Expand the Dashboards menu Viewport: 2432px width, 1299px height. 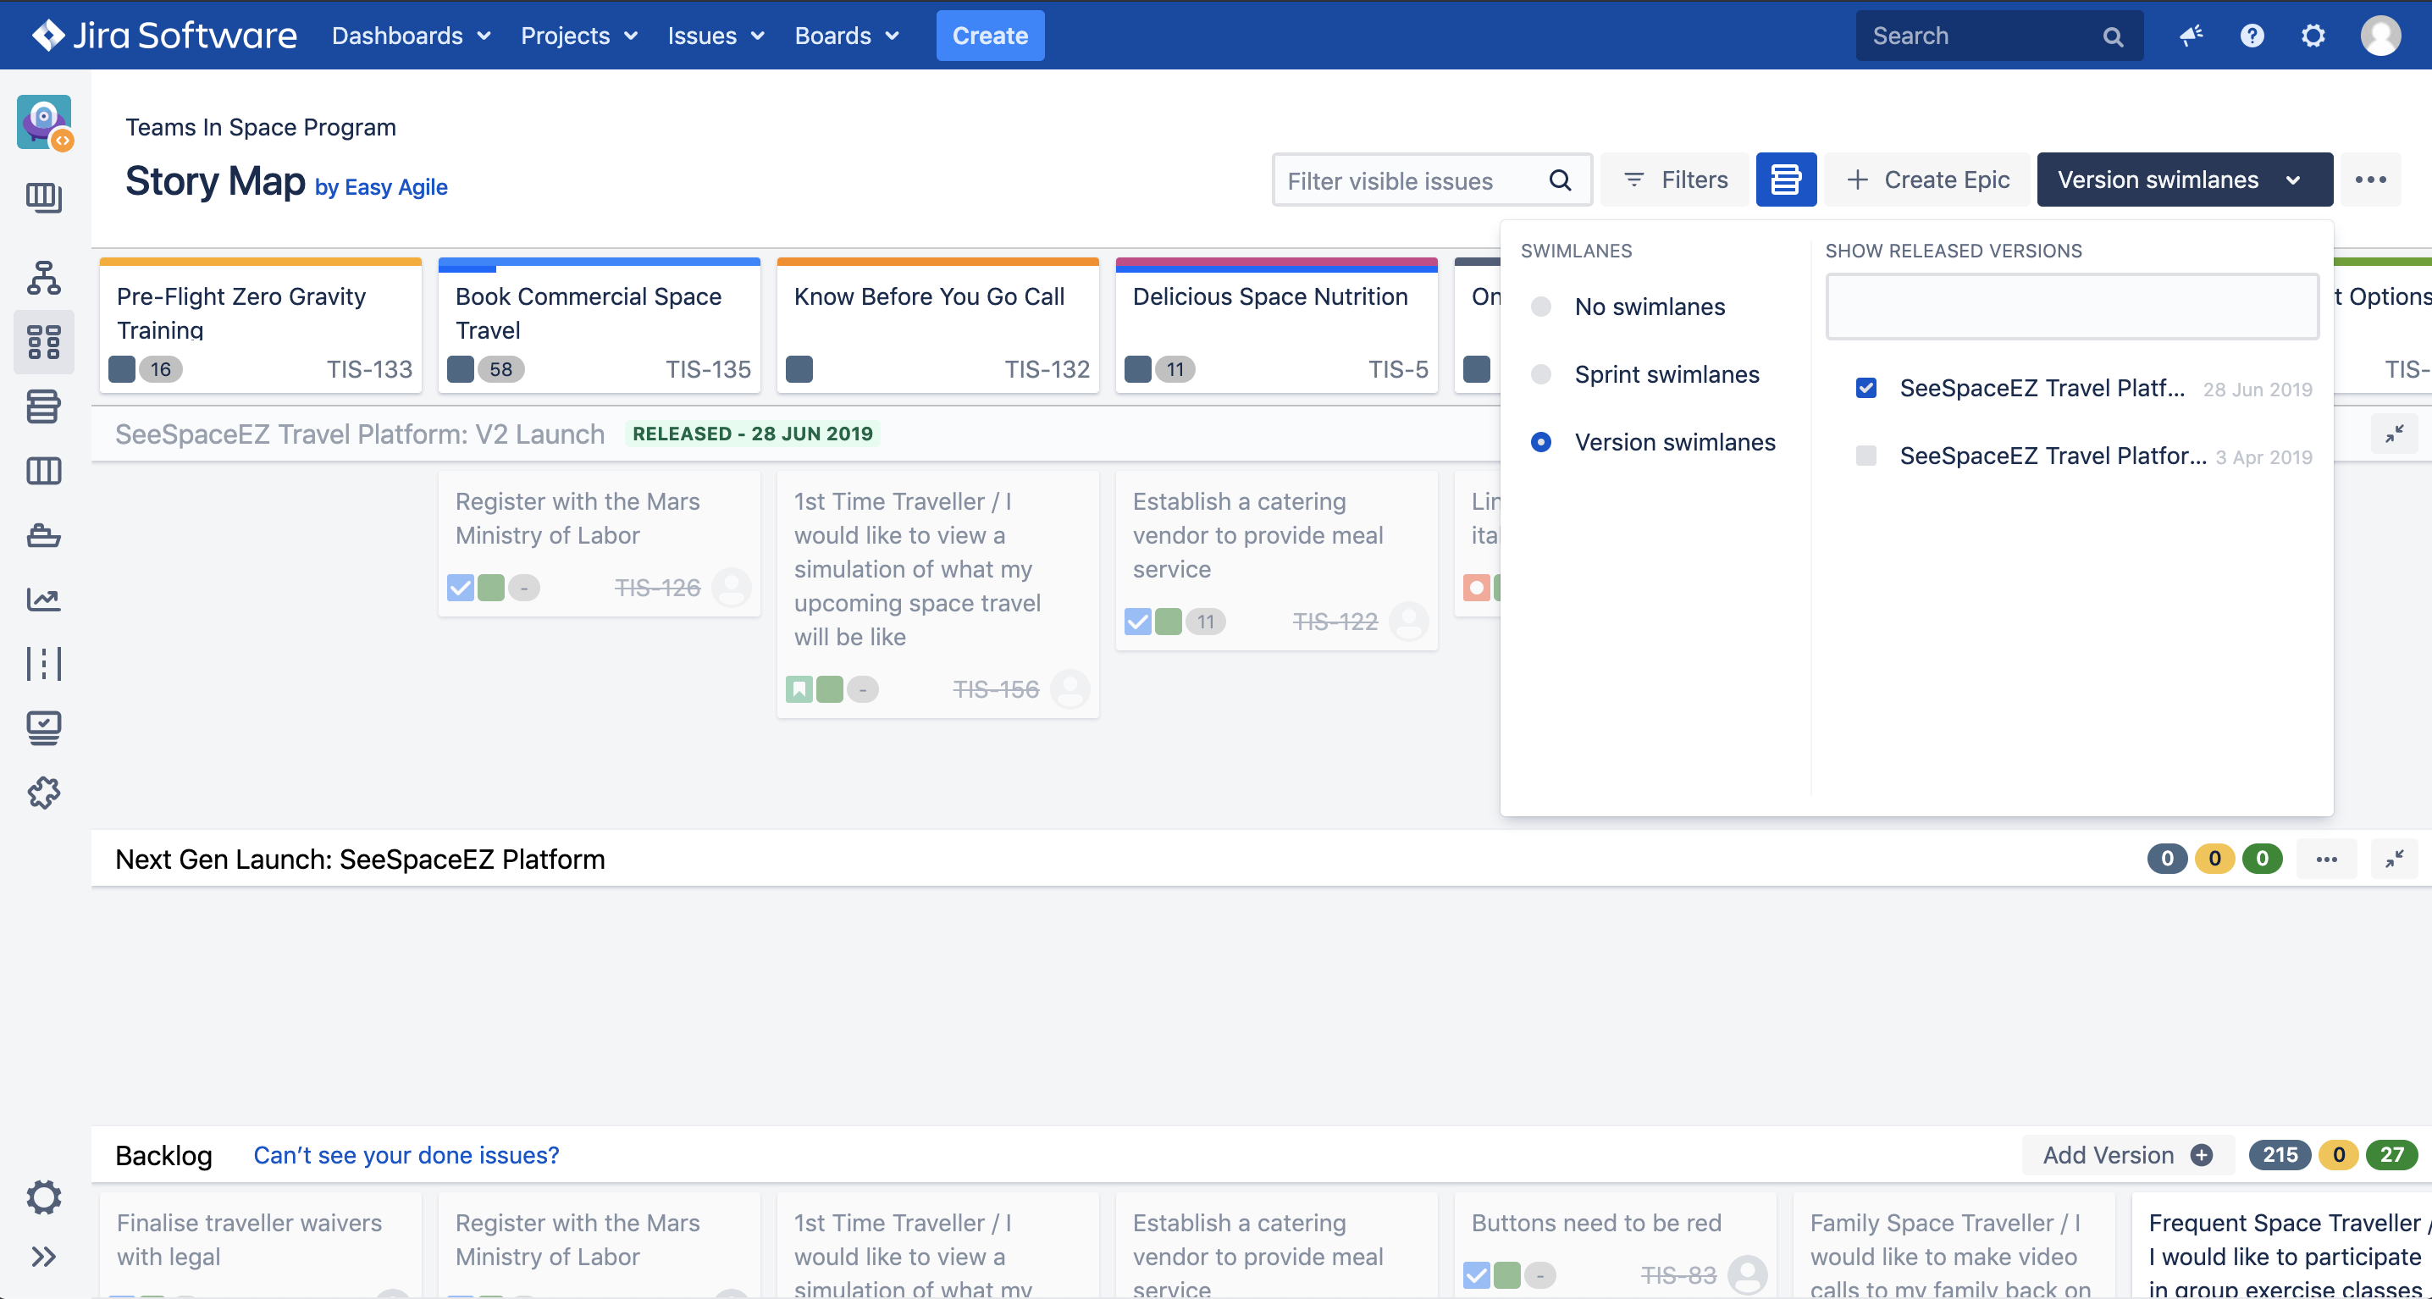(411, 36)
